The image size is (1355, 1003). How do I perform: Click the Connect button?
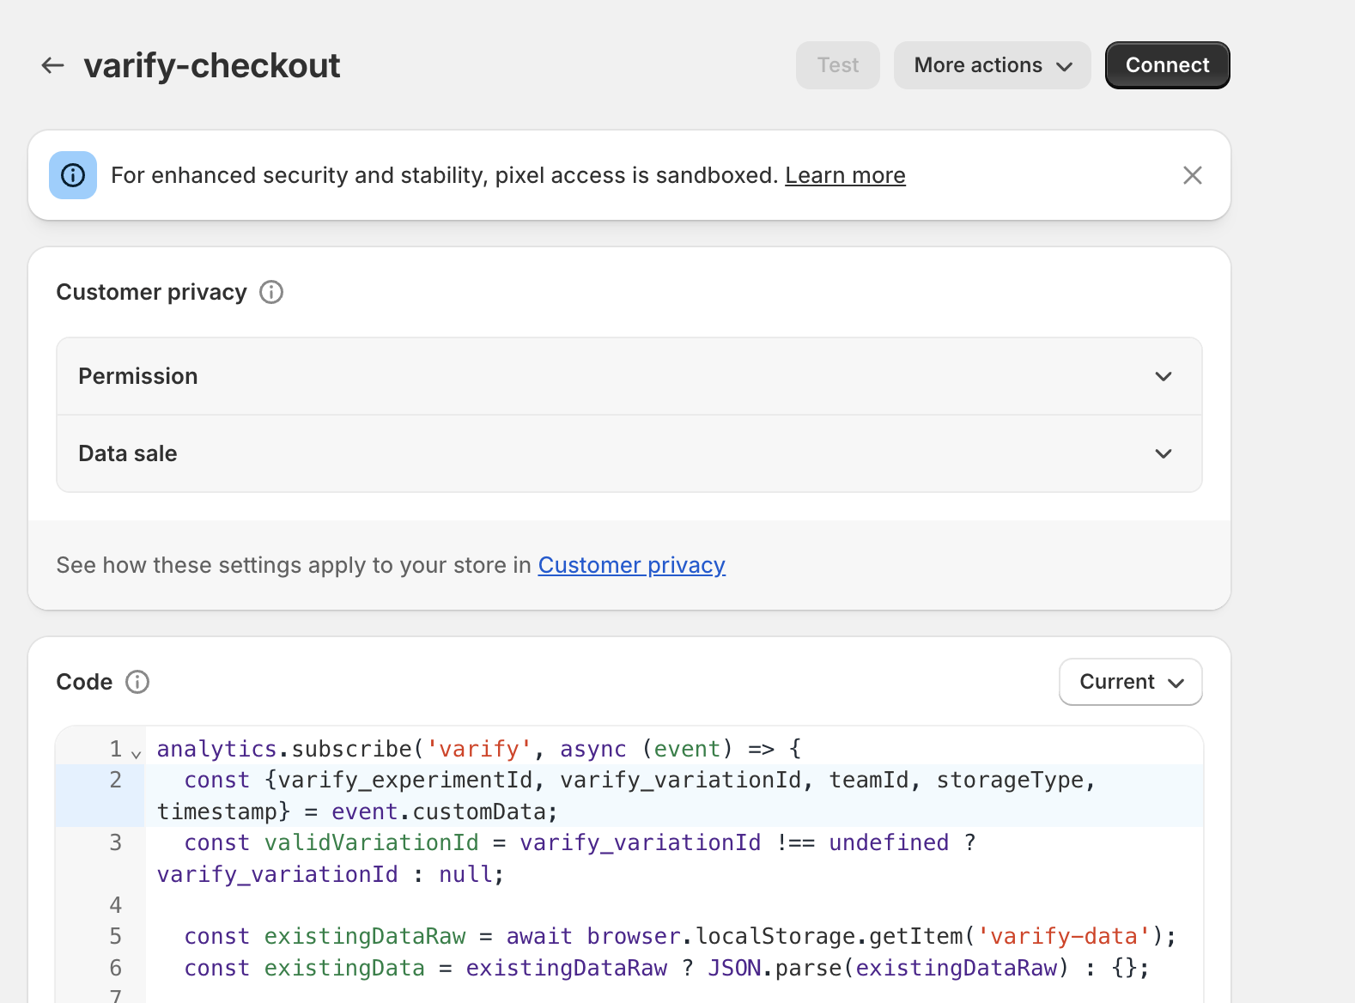click(x=1168, y=65)
